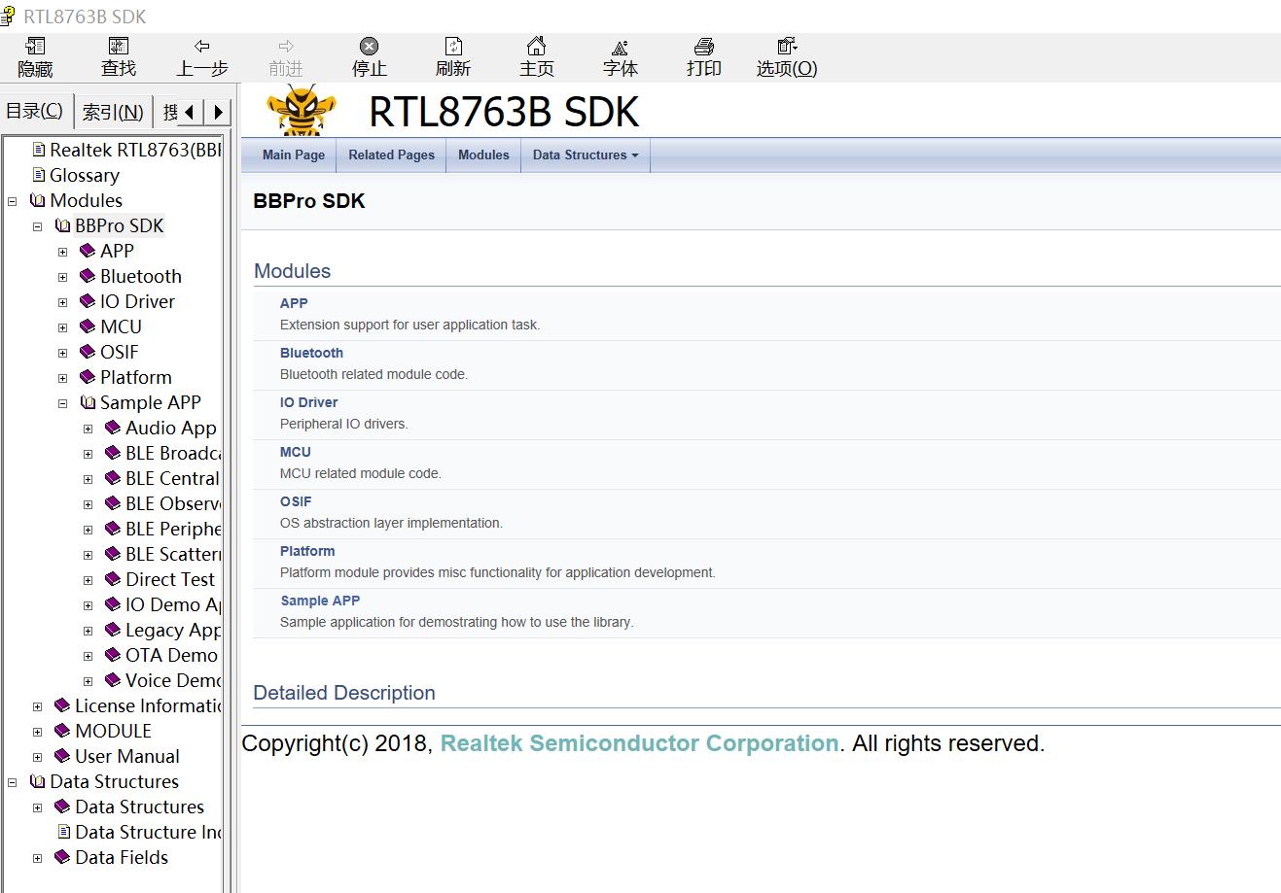
Task: Expand the User Manual tree node
Action: [x=38, y=757]
